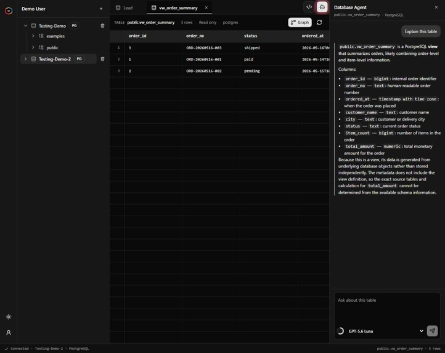
Task: Click the pending status cell
Action: click(269, 71)
